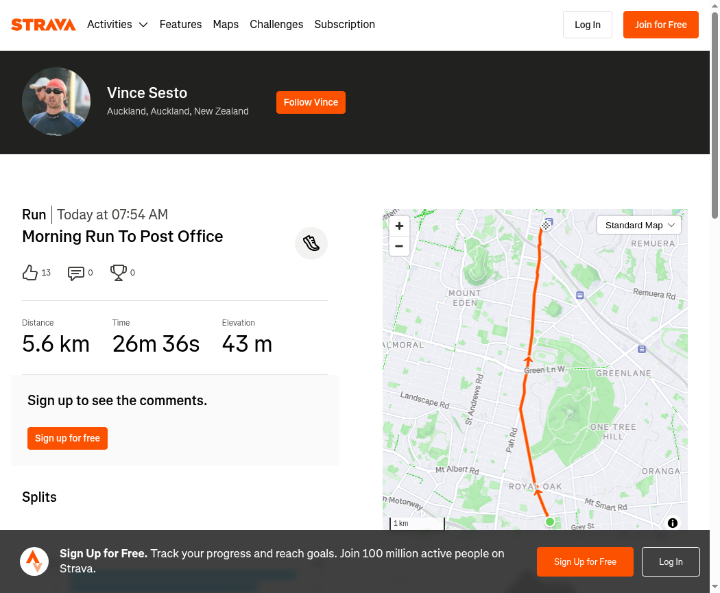Click the Log In button in header
Viewport: 720px width, 593px height.
tap(587, 25)
